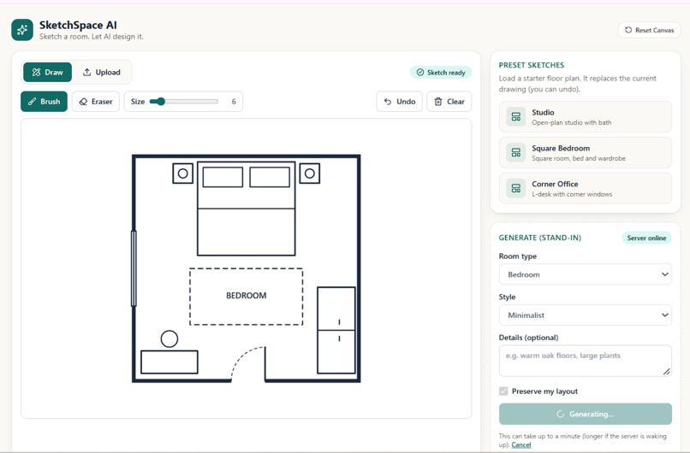Click the pencil-cross icon in Draw tab
Image resolution: width=690 pixels, height=453 pixels.
point(36,72)
